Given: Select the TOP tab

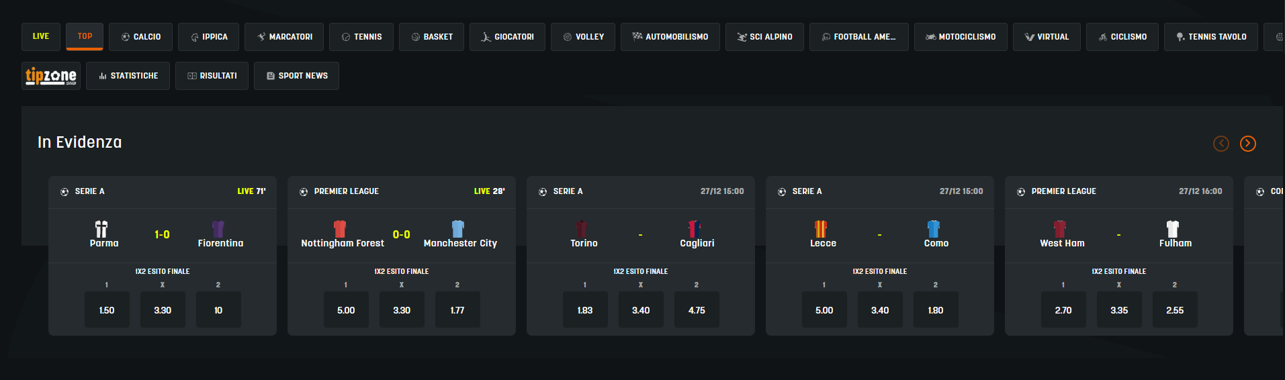Looking at the screenshot, I should pyautogui.click(x=85, y=37).
